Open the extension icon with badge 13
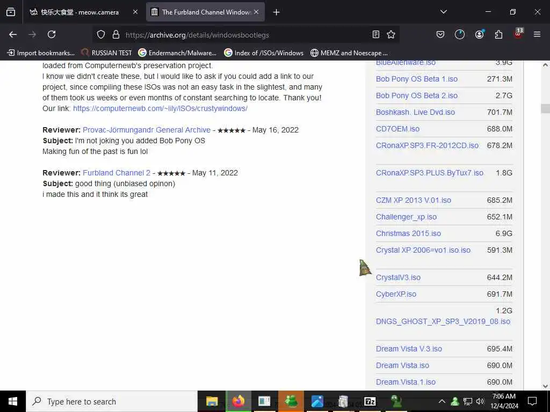This screenshot has height=412, width=550. click(518, 34)
